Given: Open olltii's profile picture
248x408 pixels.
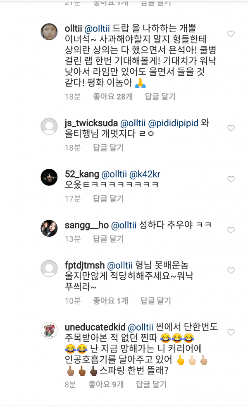Looking at the screenshot, I should click(49, 32).
